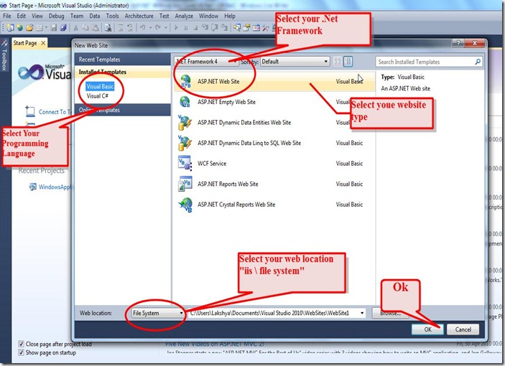Select the WCF Service template
Screen dimensions: 505x366
(274, 164)
